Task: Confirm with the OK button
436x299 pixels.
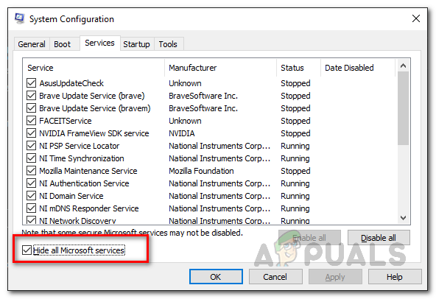Action: tap(216, 277)
